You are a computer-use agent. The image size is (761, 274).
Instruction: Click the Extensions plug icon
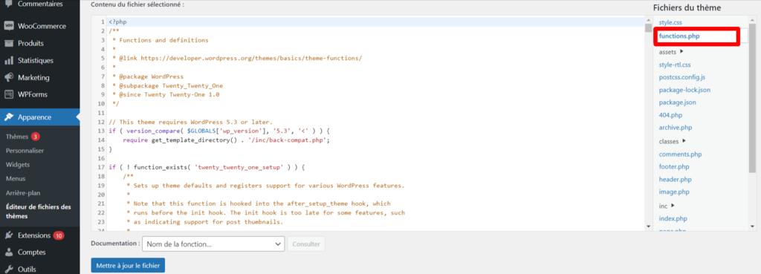8,235
